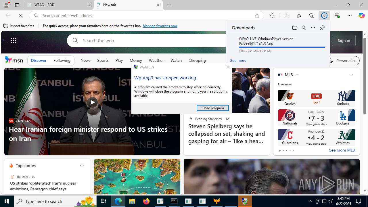Open Firefox from taskbar
368x207 pixels.
pos(146,201)
